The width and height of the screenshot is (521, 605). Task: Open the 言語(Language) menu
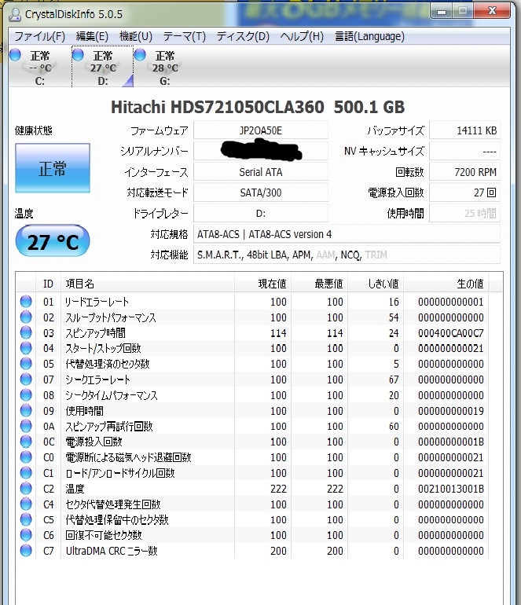point(369,36)
